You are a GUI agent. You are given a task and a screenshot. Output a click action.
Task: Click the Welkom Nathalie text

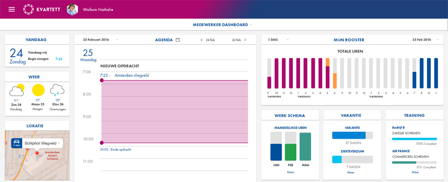tap(98, 10)
